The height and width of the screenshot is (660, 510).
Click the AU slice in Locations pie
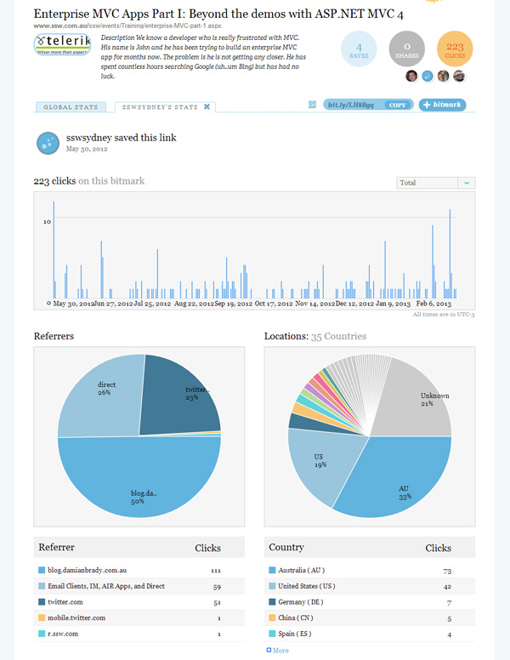399,485
